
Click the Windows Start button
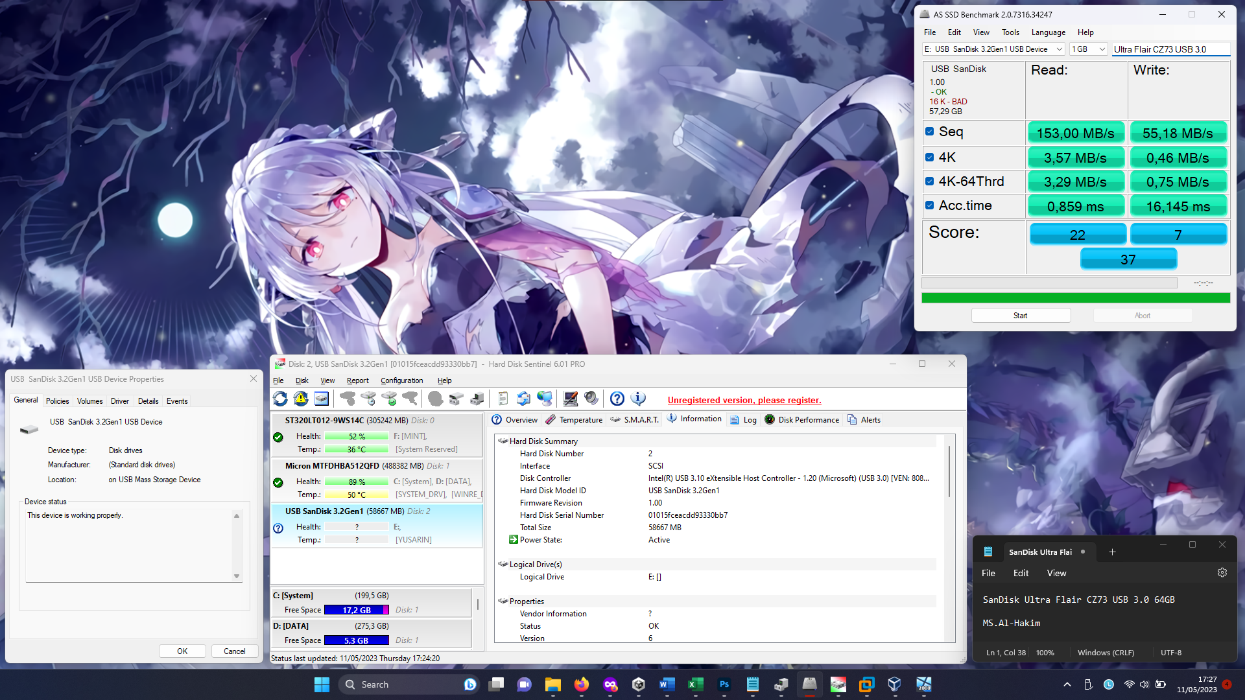point(322,684)
